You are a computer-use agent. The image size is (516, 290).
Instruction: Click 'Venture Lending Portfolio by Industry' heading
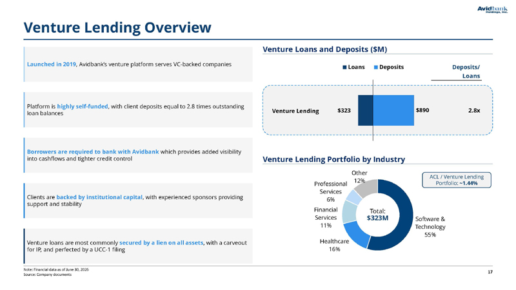pos(333,159)
